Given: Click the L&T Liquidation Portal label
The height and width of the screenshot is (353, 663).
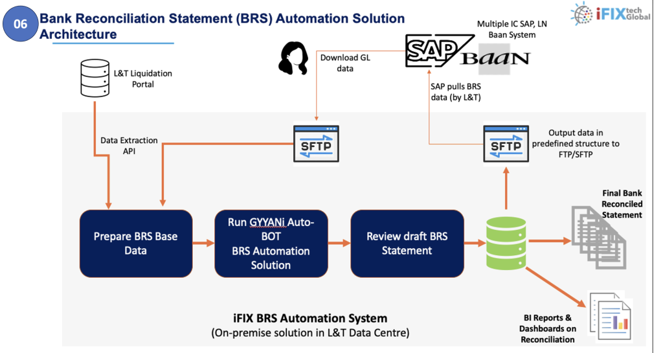Looking at the screenshot, I should [143, 78].
